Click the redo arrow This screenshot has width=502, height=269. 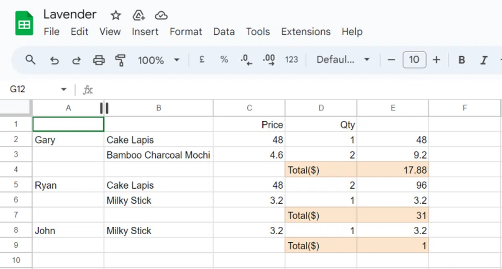coord(76,60)
